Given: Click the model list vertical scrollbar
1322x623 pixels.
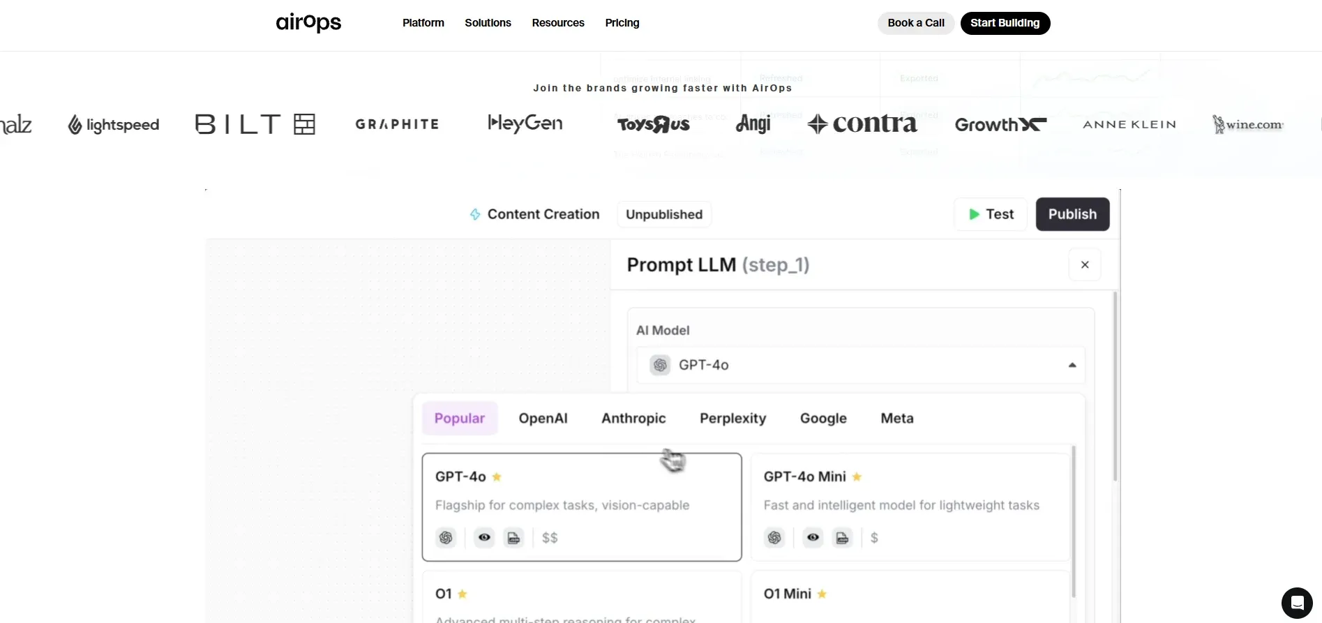Looking at the screenshot, I should click(x=1073, y=523).
